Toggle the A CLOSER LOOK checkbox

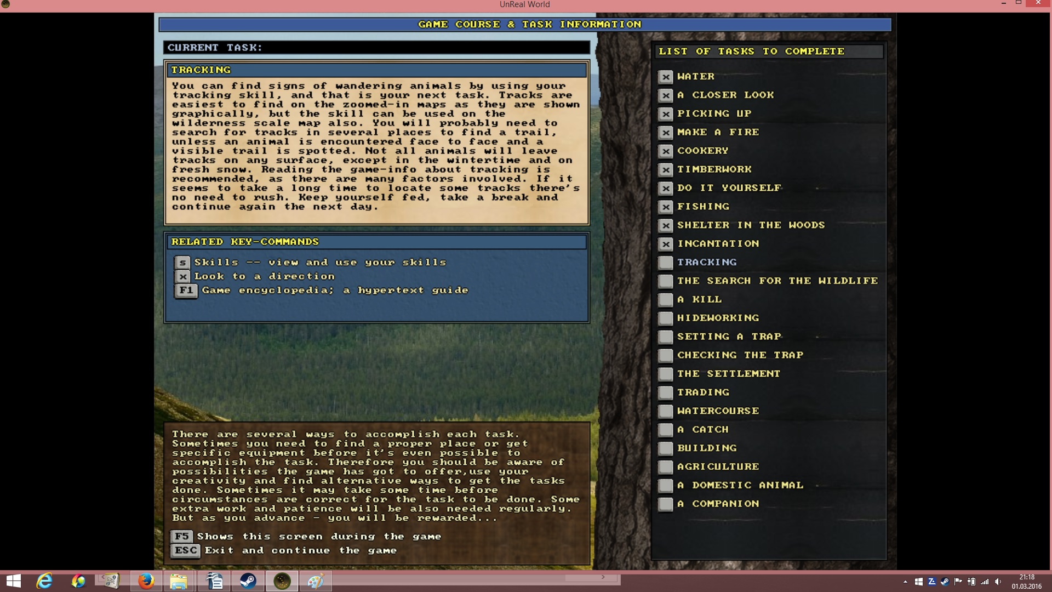click(666, 95)
